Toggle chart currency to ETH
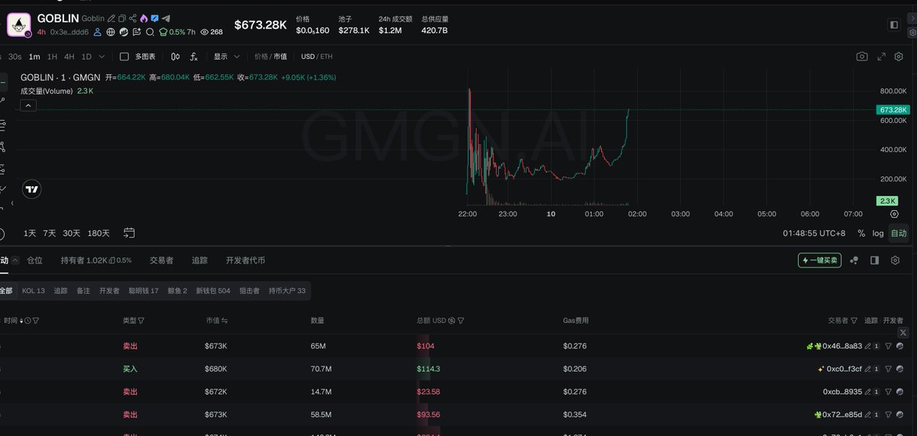Screen dimensions: 917x436 coord(326,57)
